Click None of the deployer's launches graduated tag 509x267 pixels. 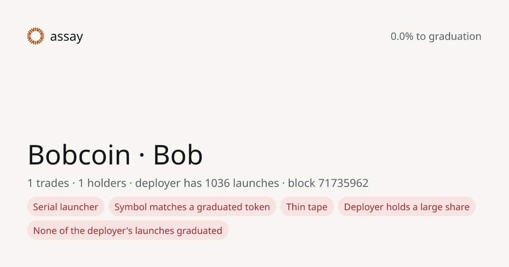tap(128, 231)
